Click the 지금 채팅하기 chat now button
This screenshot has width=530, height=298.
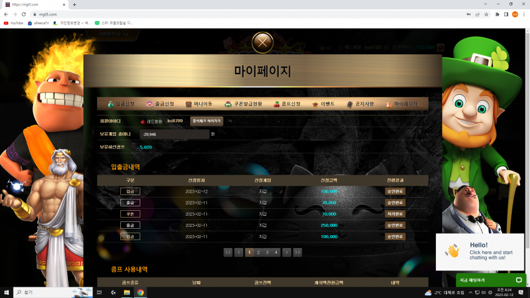489,280
